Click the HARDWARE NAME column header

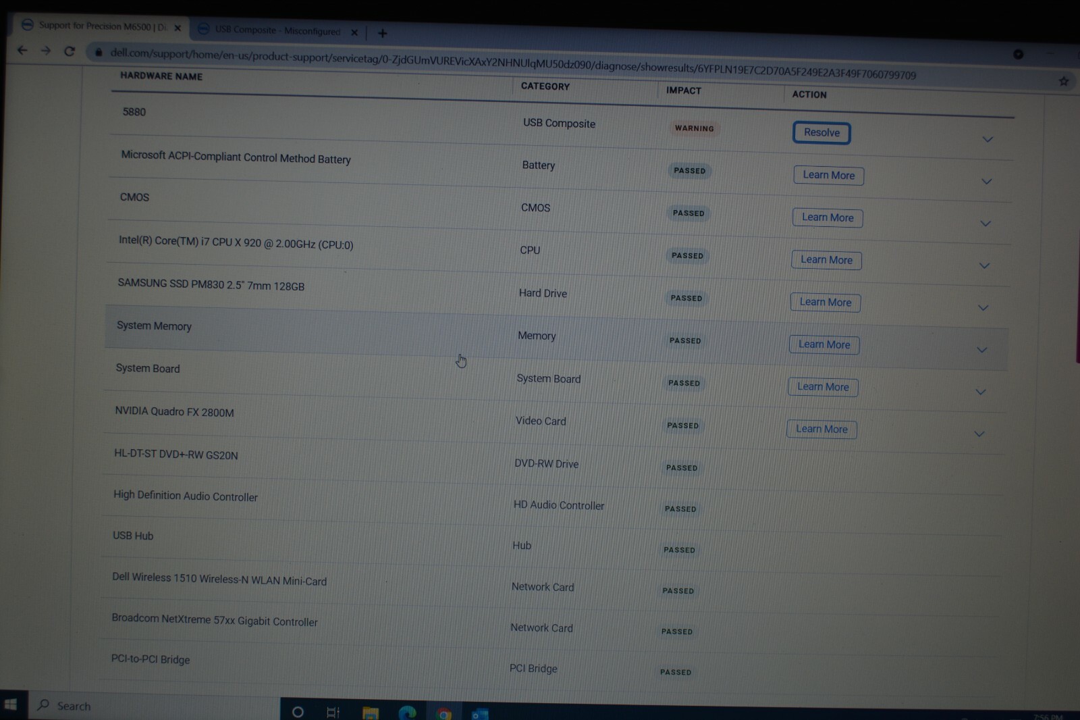(161, 76)
